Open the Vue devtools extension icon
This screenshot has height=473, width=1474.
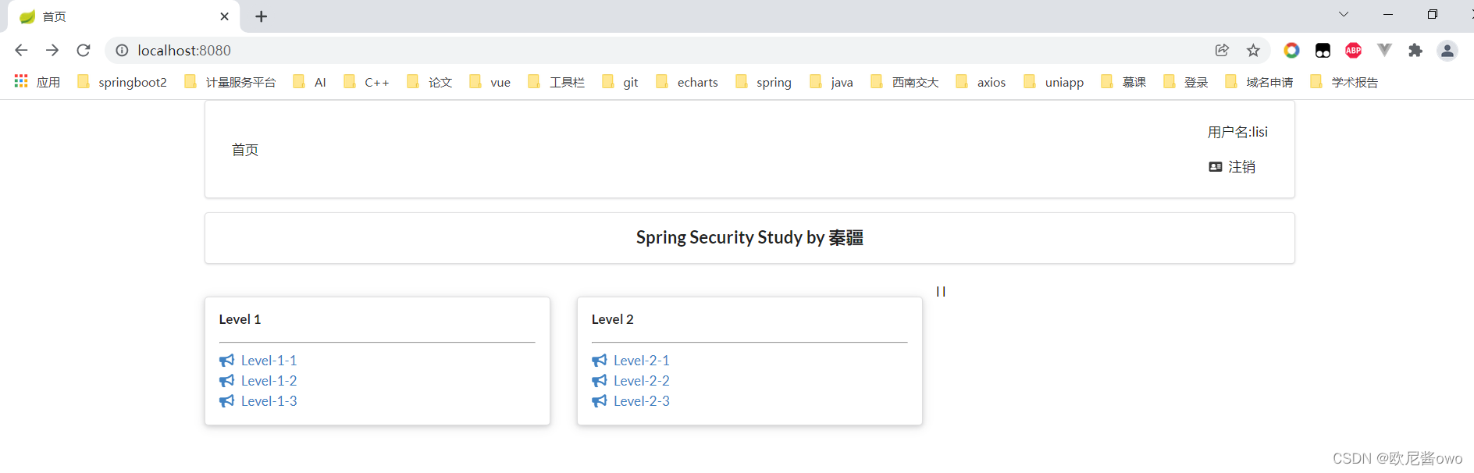coord(1384,50)
